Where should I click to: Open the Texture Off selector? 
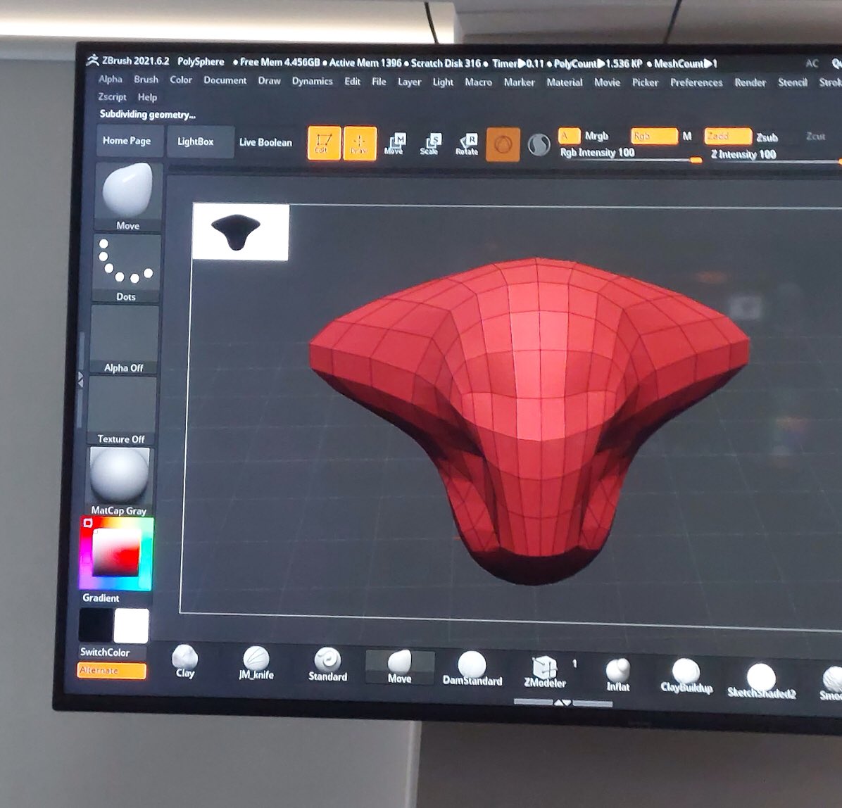121,410
